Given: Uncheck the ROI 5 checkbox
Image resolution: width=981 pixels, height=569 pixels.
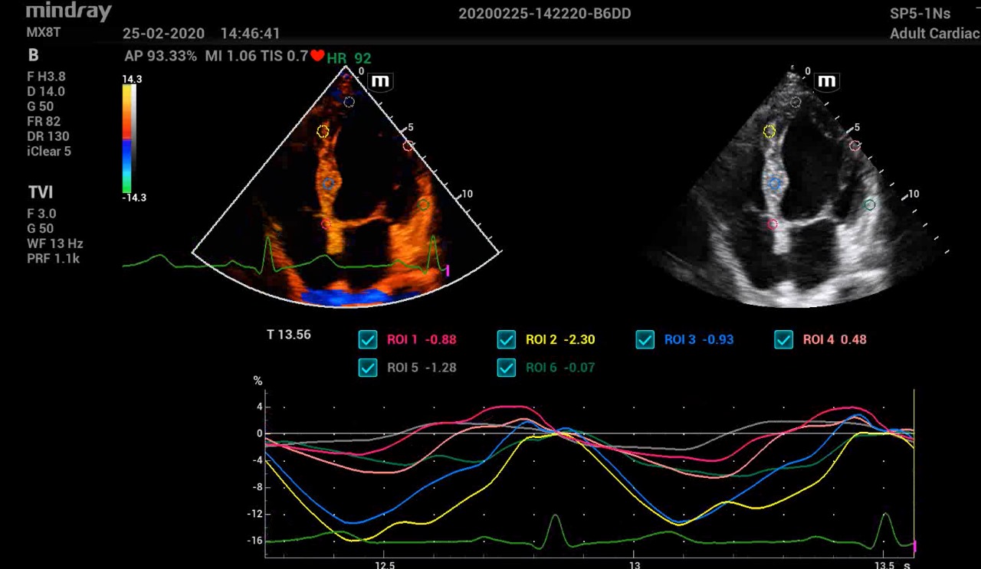Looking at the screenshot, I should [x=368, y=368].
